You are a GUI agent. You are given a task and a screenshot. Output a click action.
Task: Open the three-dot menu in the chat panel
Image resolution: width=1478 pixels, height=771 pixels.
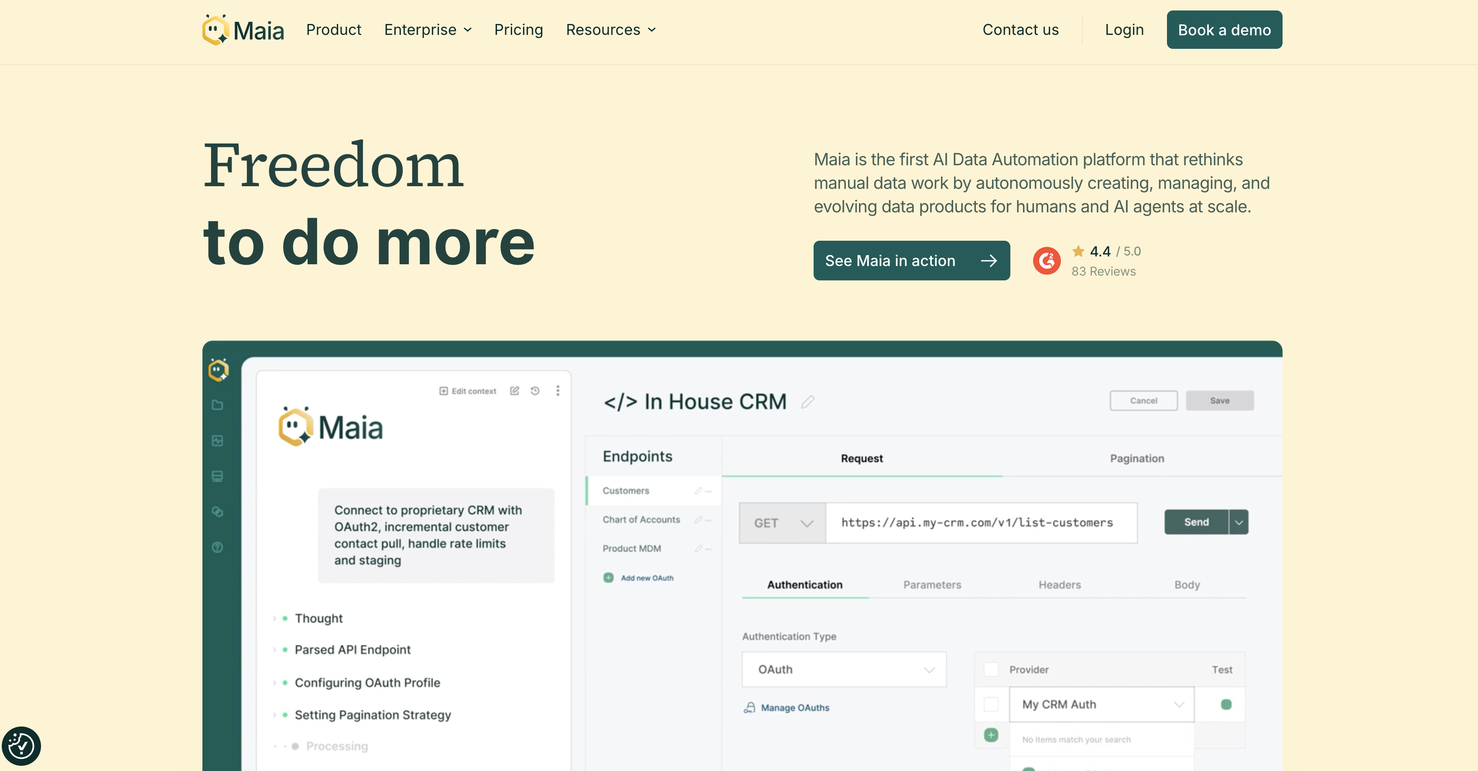(558, 391)
